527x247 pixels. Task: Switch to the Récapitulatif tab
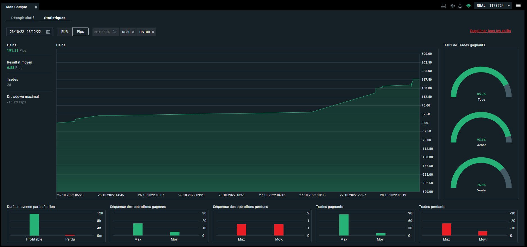click(x=22, y=18)
